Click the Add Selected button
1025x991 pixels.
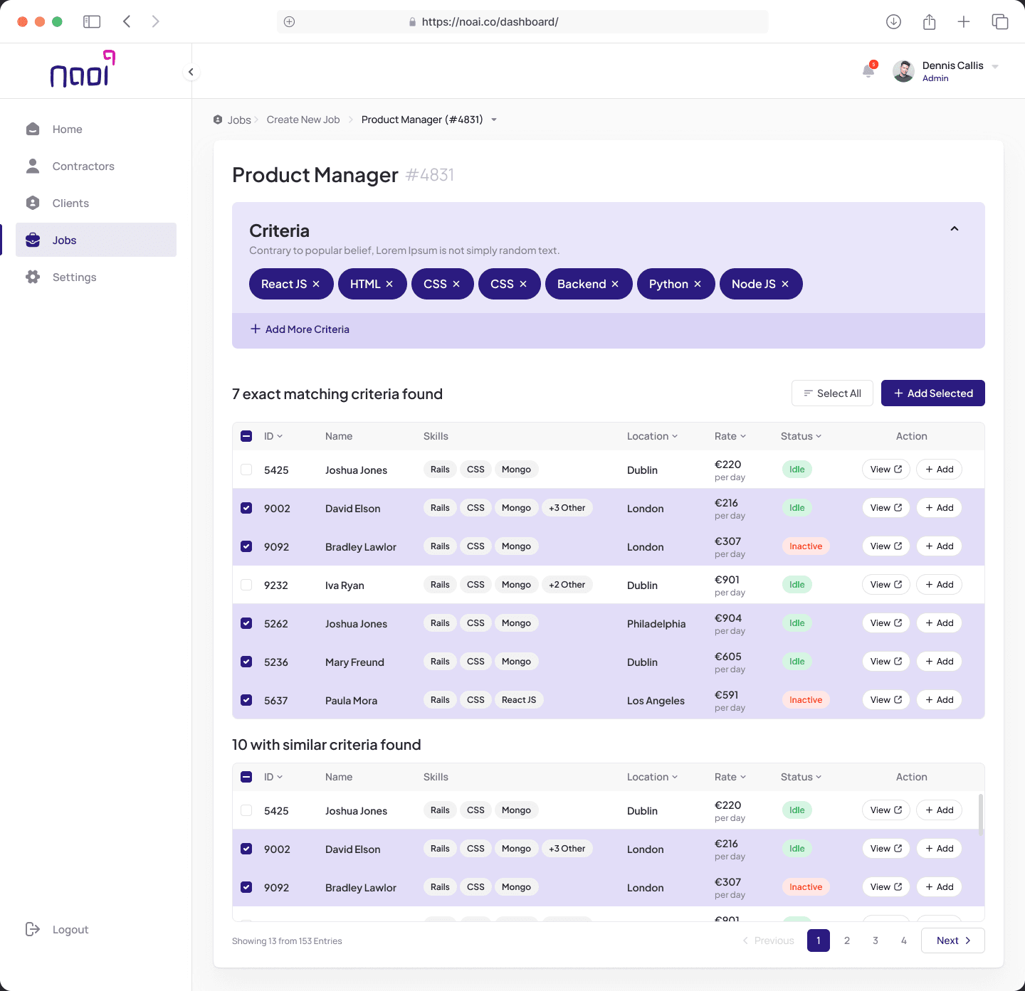point(932,393)
